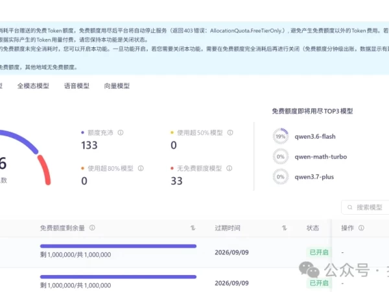Click the 使用超50%模型 count 0
This screenshot has height=292, width=389.
(x=174, y=145)
